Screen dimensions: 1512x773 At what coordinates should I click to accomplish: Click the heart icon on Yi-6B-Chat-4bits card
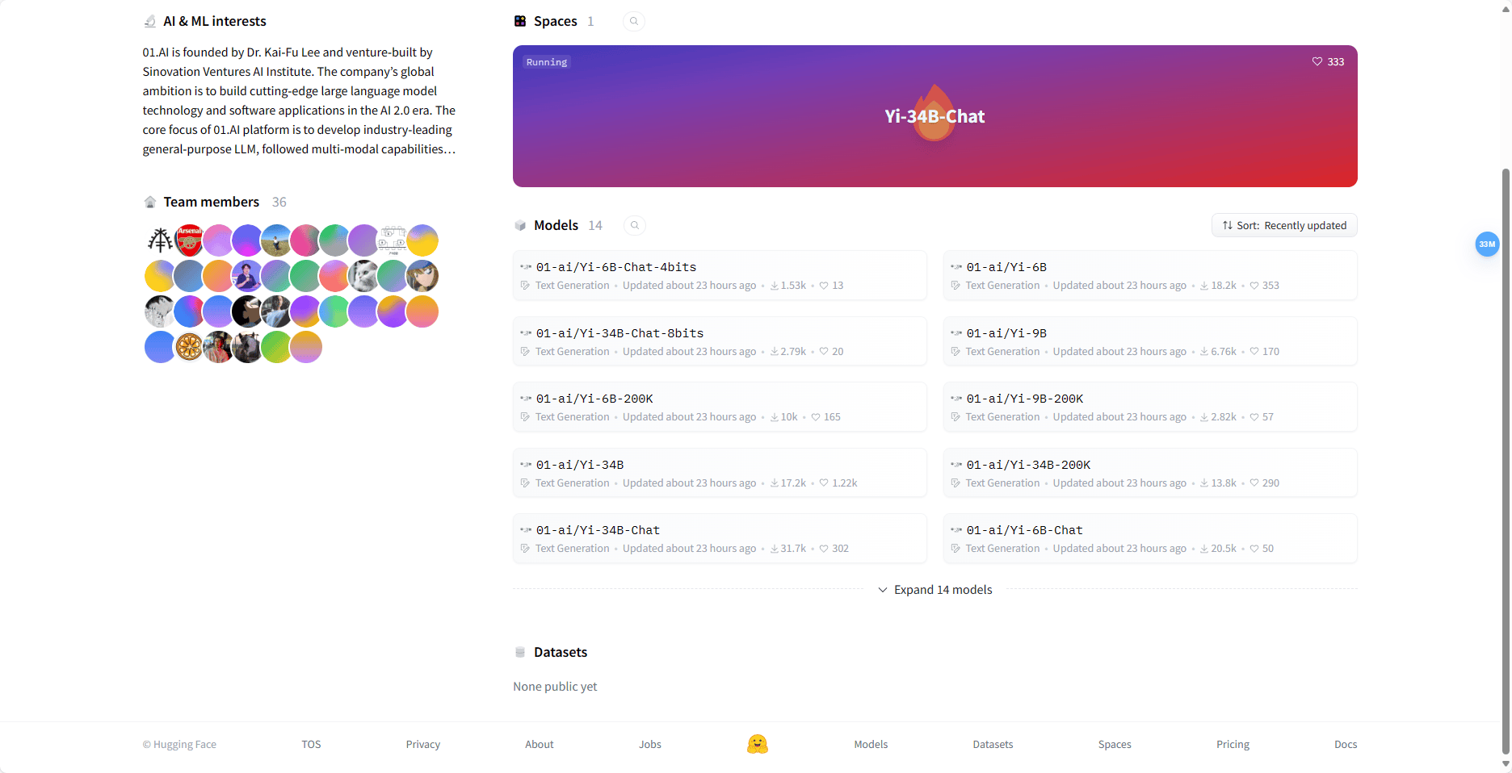click(824, 286)
